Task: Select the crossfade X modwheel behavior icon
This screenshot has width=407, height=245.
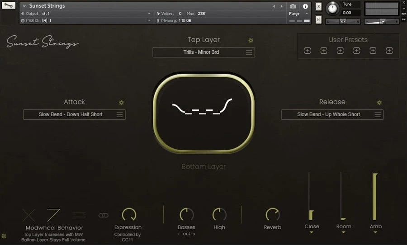Action: click(29, 215)
